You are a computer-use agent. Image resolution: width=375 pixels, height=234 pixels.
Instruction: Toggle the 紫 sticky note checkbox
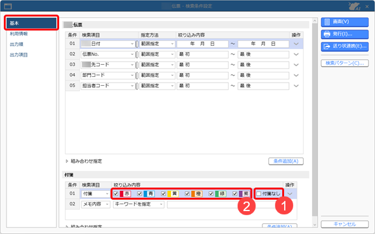[235, 194]
